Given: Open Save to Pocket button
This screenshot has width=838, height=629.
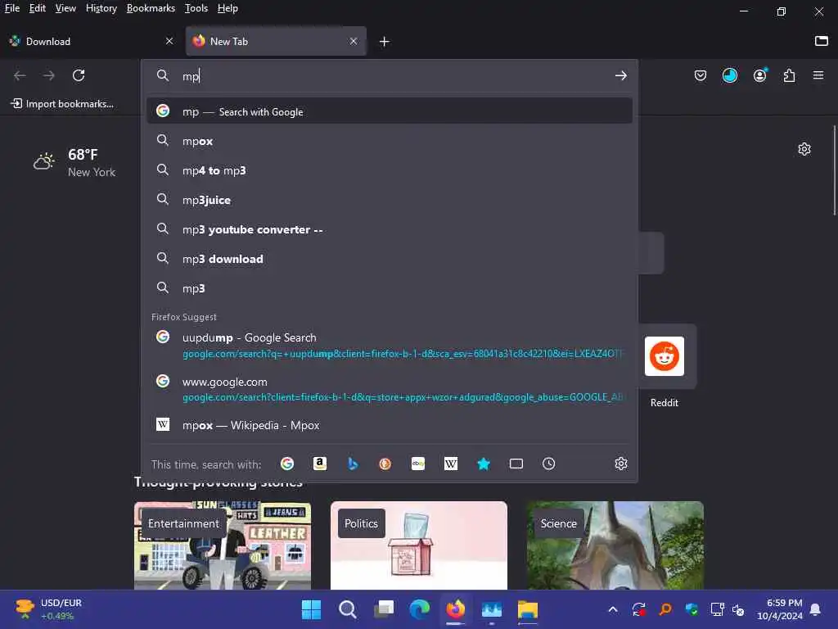Looking at the screenshot, I should click(x=701, y=75).
